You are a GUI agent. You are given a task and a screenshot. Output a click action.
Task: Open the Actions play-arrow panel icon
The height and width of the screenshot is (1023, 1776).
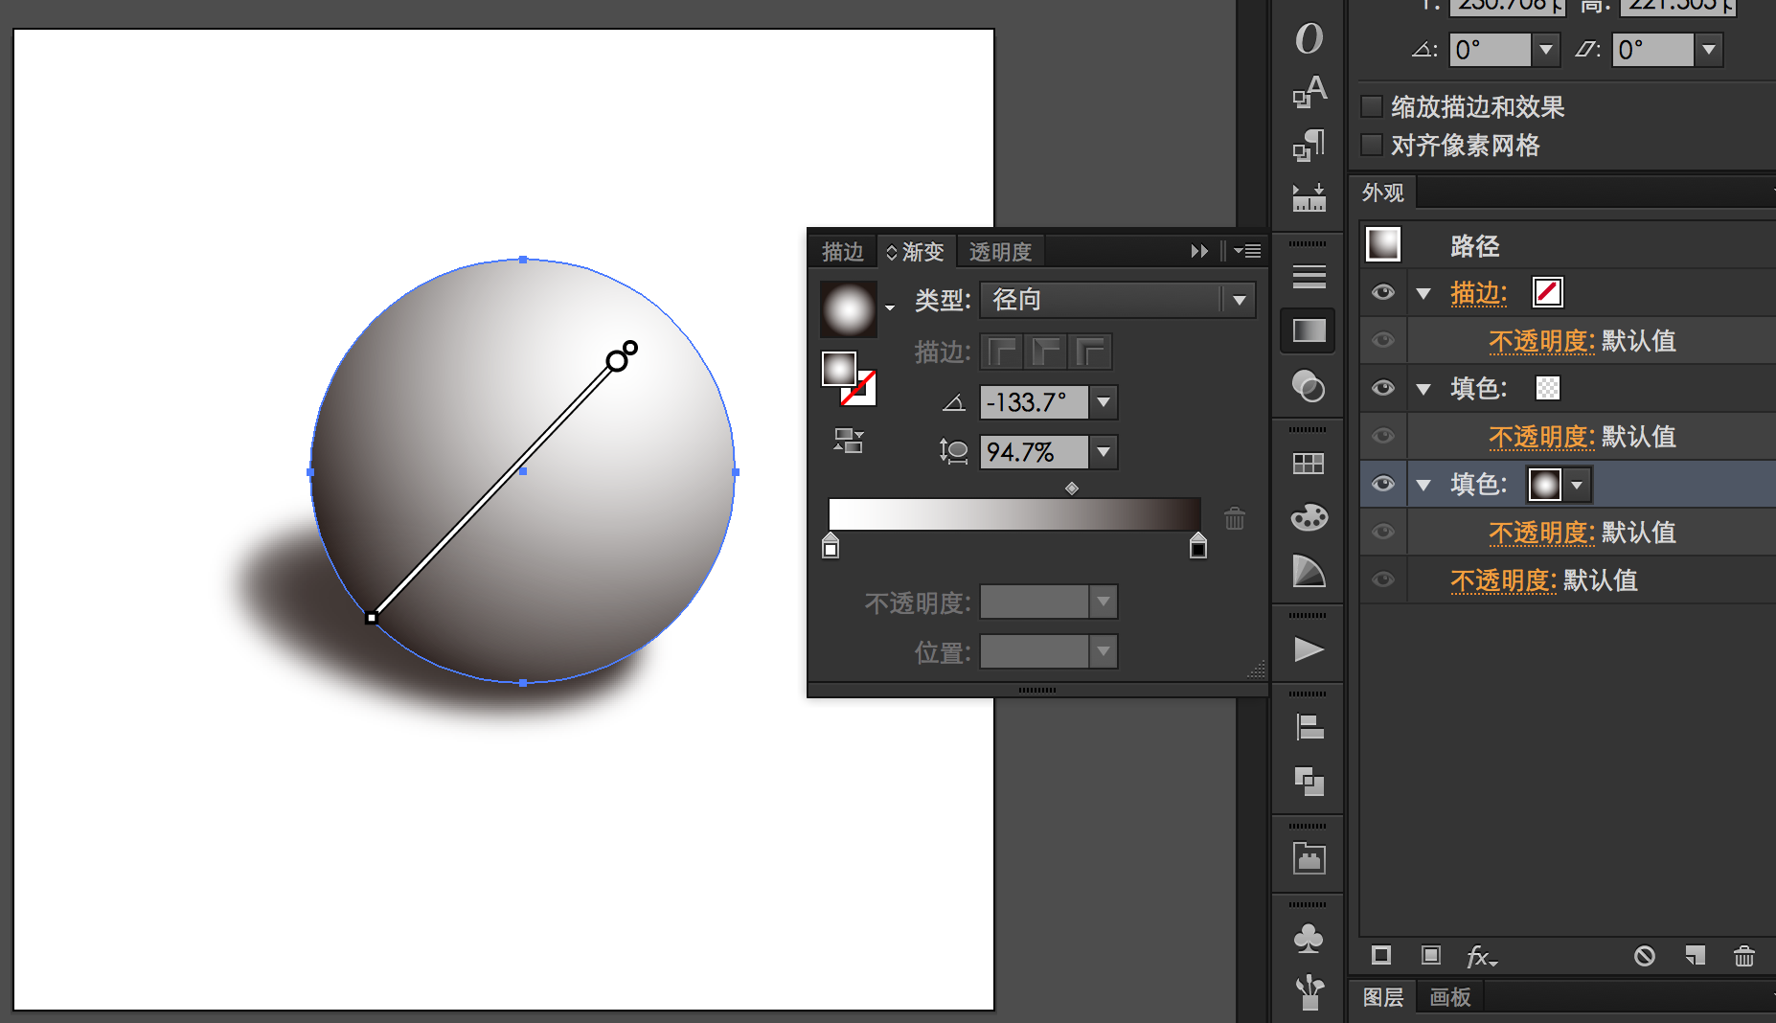pyautogui.click(x=1309, y=649)
